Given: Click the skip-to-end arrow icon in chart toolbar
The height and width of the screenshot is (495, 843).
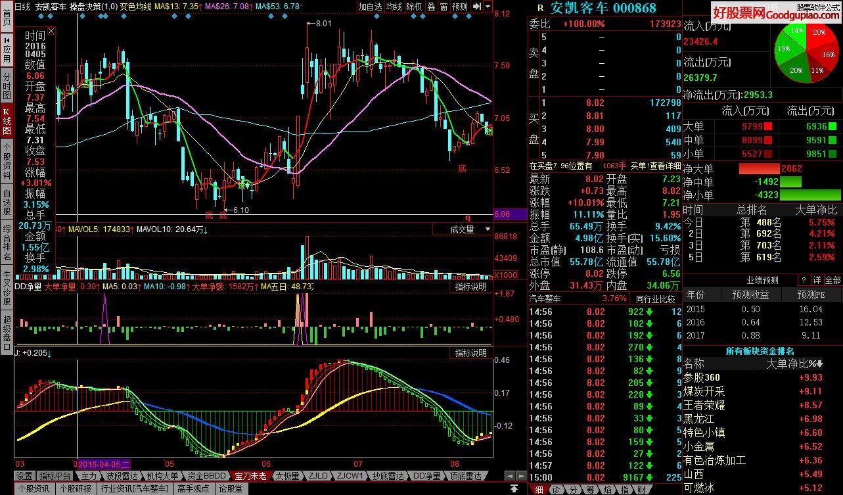Looking at the screenshot, I should tap(477, 7).
